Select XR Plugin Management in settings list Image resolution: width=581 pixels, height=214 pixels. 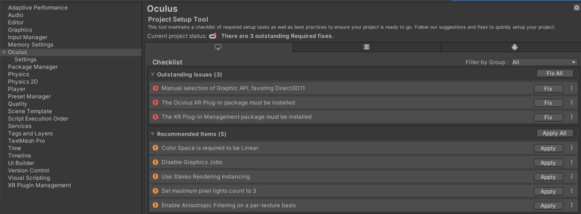coord(39,185)
